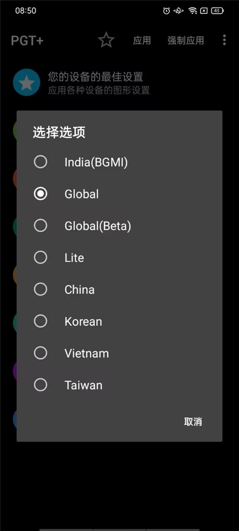Tap the 强制应用 force apply button
Image resolution: width=239 pixels, height=531 pixels.
(x=186, y=41)
